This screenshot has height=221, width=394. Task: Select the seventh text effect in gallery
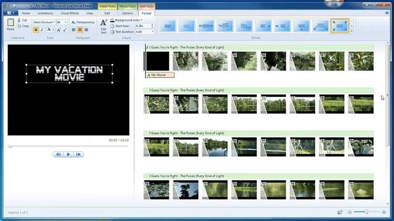282,26
